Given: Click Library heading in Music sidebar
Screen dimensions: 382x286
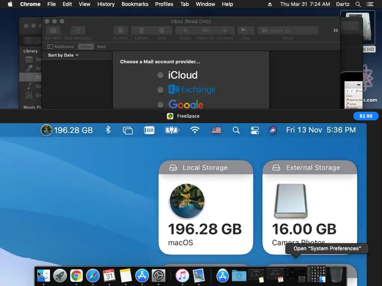Looking at the screenshot, I should click(31, 51).
